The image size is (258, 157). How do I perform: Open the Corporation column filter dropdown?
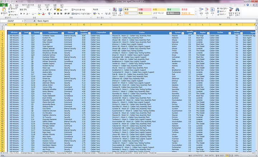[x=111, y=33]
